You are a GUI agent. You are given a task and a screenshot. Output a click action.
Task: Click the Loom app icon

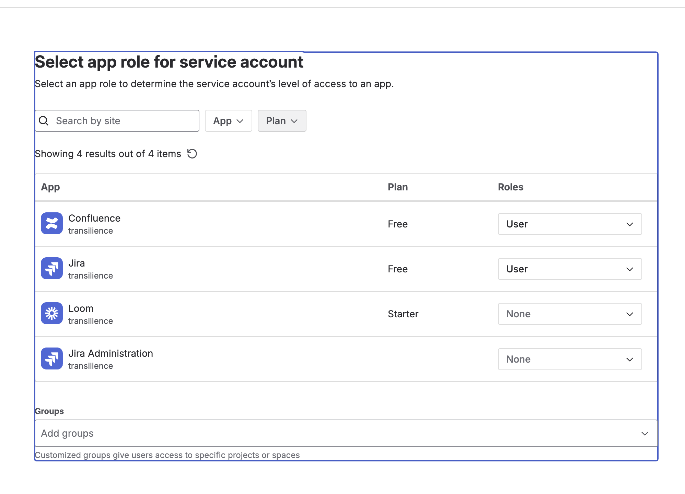(52, 313)
